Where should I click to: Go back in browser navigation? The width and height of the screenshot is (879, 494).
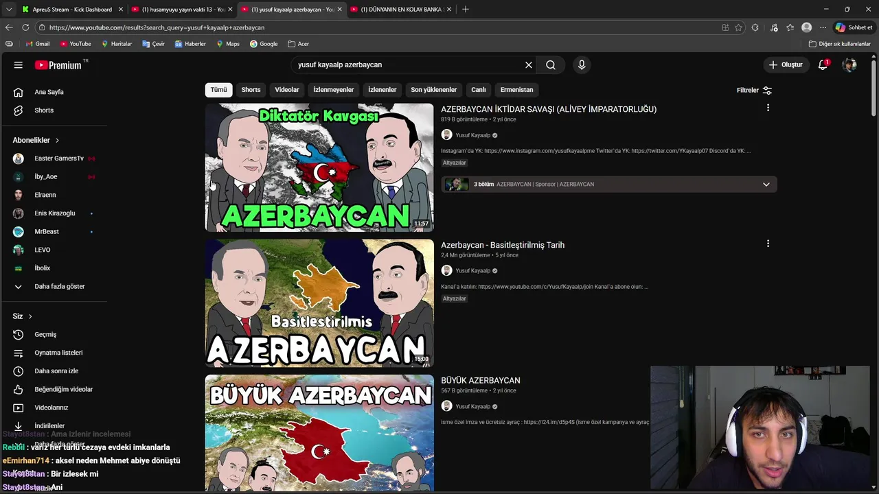click(9, 27)
